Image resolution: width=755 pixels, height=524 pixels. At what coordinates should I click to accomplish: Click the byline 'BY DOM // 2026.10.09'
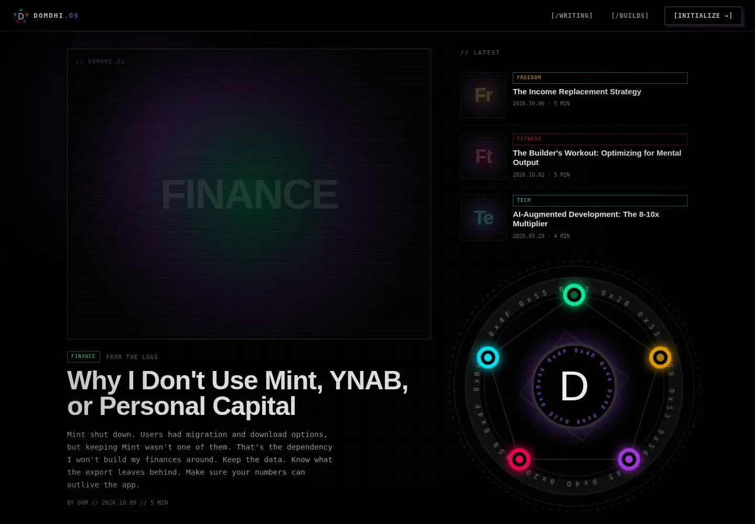coord(117,503)
